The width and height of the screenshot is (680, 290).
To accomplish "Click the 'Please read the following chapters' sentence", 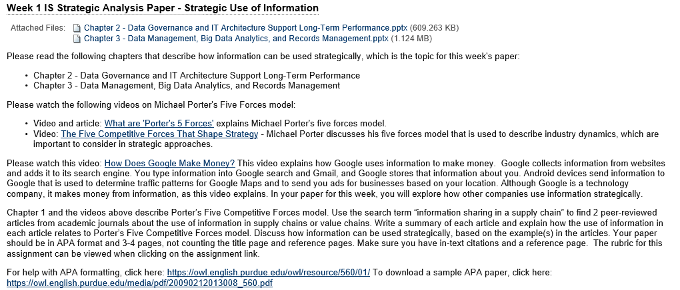I will (x=263, y=57).
